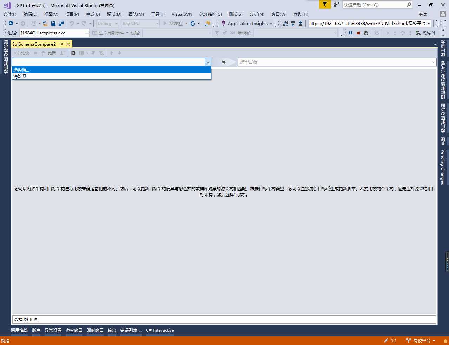Image resolution: width=449 pixels, height=345 pixels.
Task: Open the 异常设置 tab
Action: 53,330
